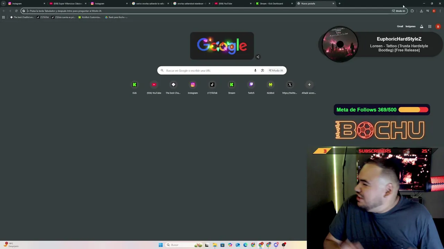Open KickBot: Customiza... bookmark
Viewport: 444px width, 249px height.
point(90,17)
